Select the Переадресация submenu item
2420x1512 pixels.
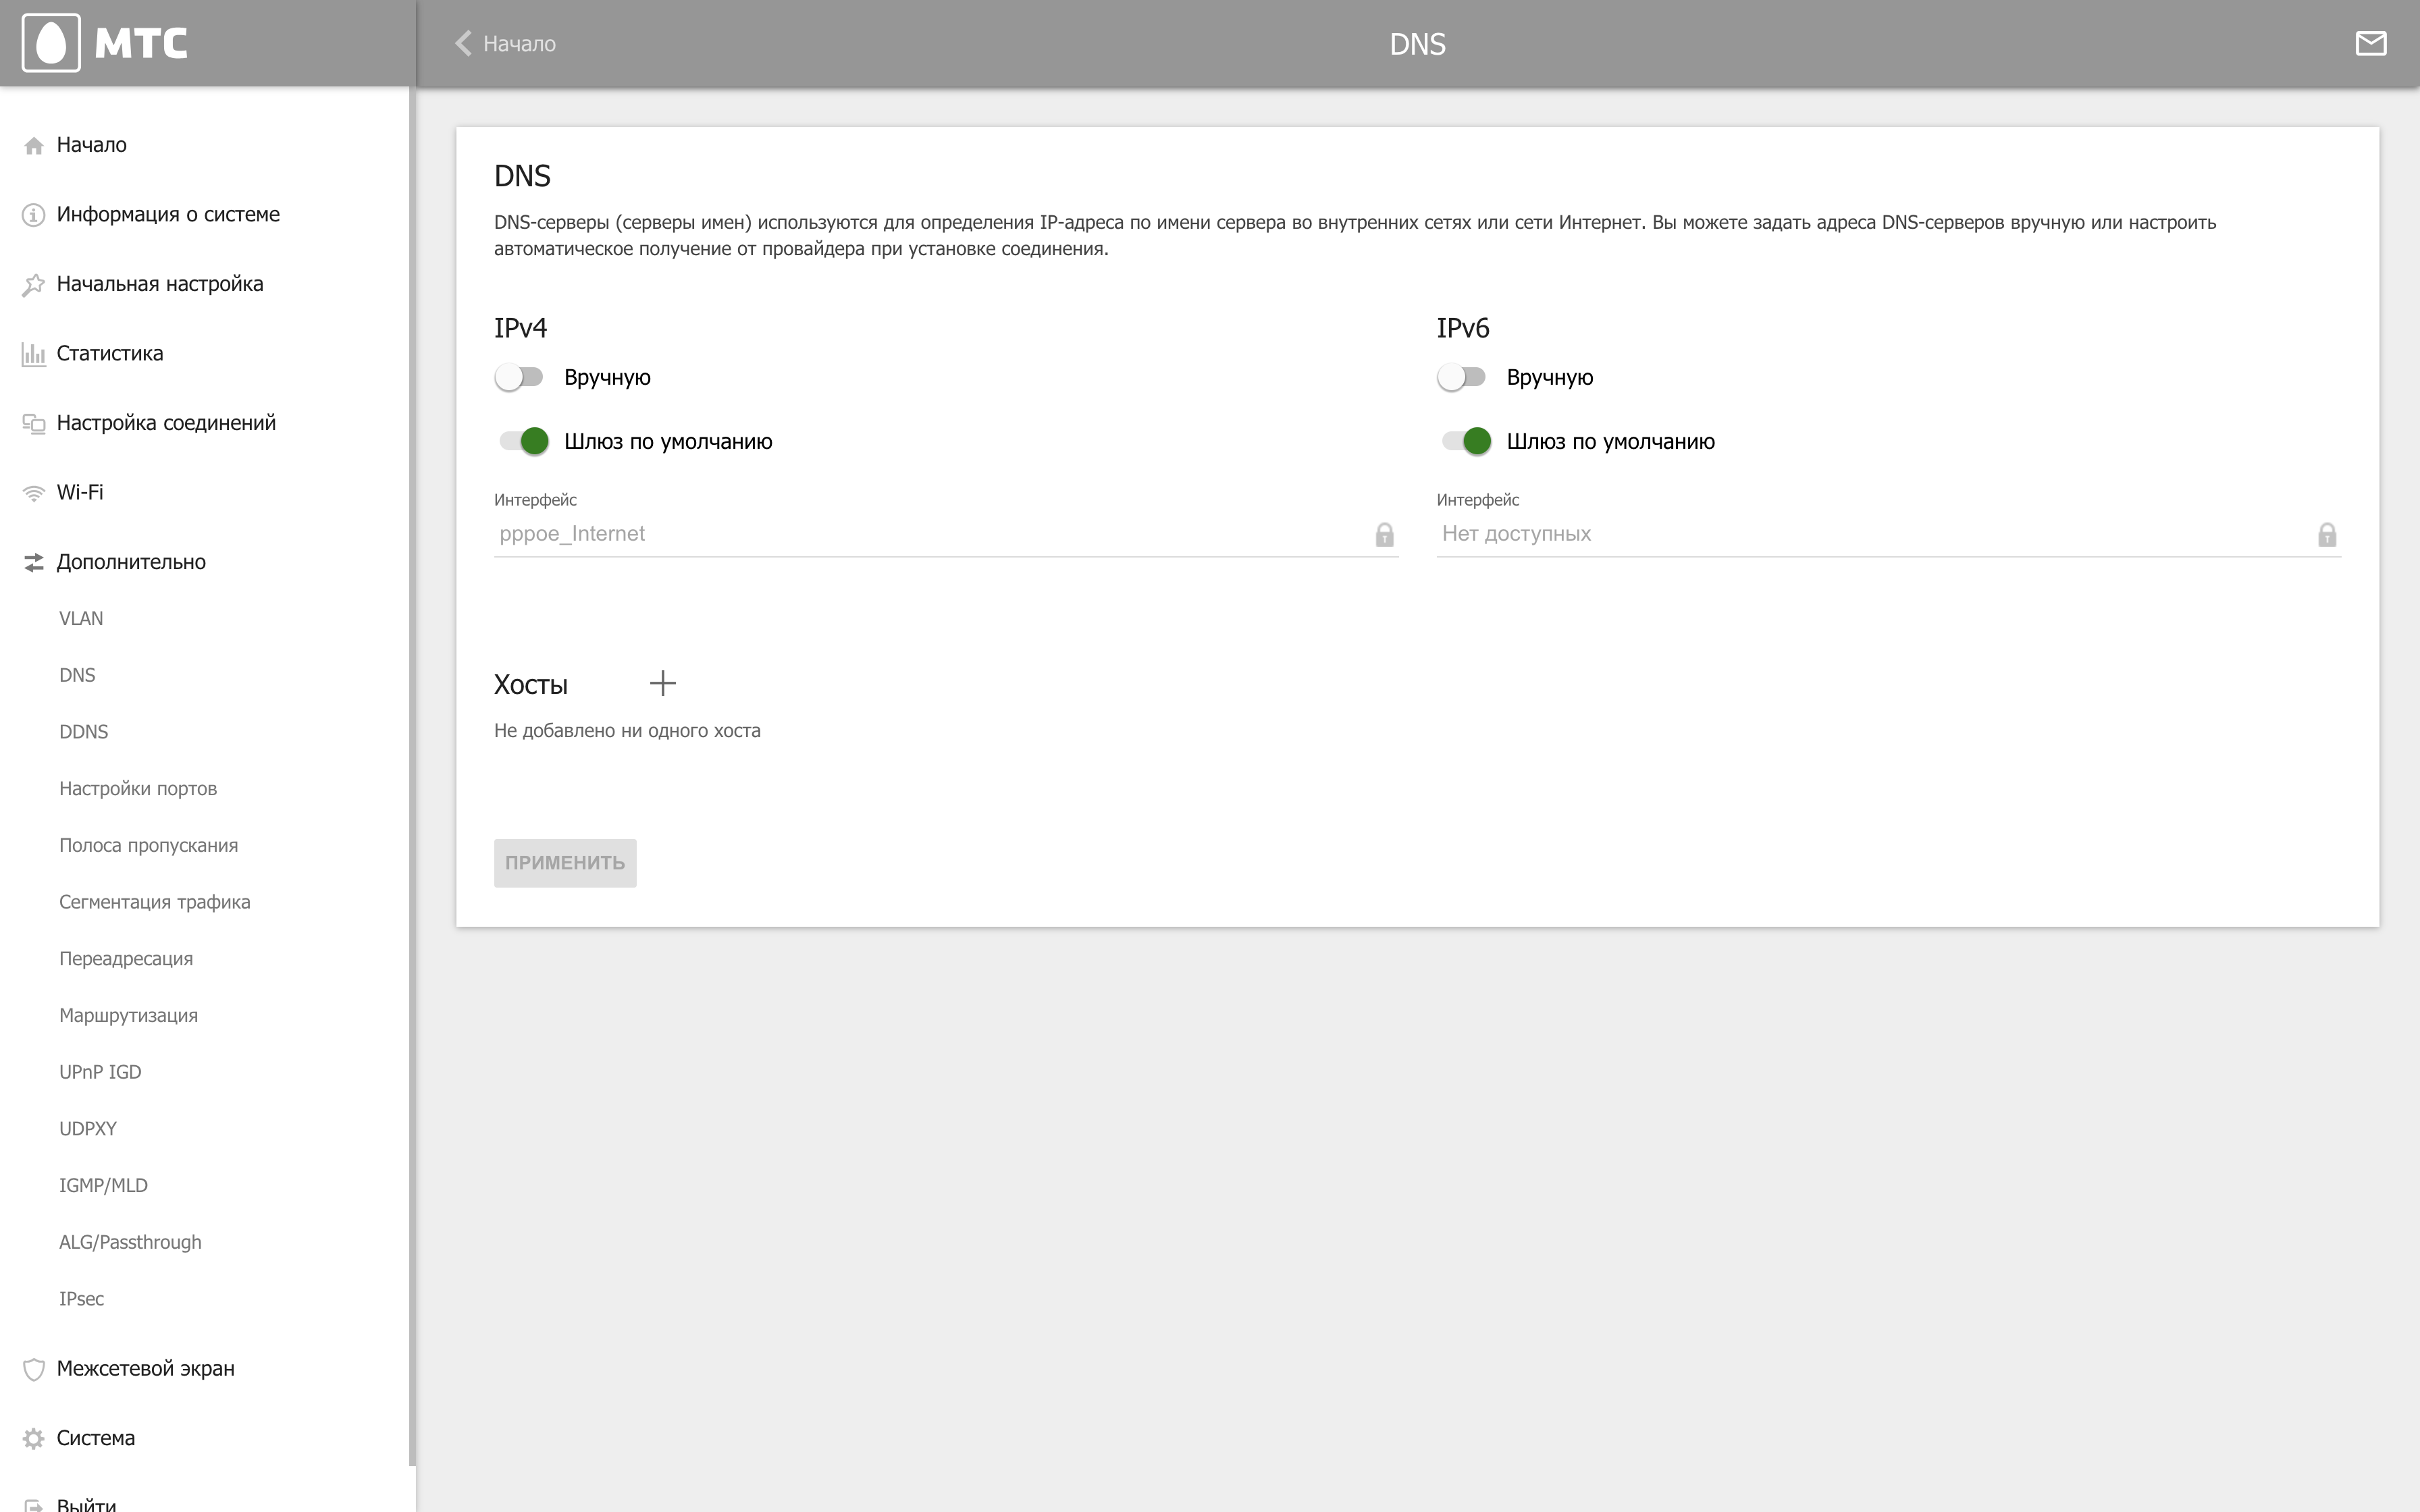coord(126,959)
